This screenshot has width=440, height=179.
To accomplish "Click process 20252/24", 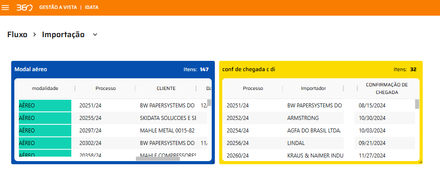I will 238,118.
